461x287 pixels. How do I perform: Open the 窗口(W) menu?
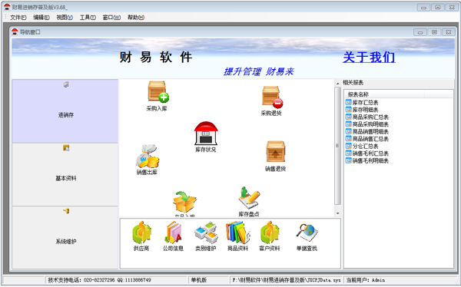(x=111, y=18)
